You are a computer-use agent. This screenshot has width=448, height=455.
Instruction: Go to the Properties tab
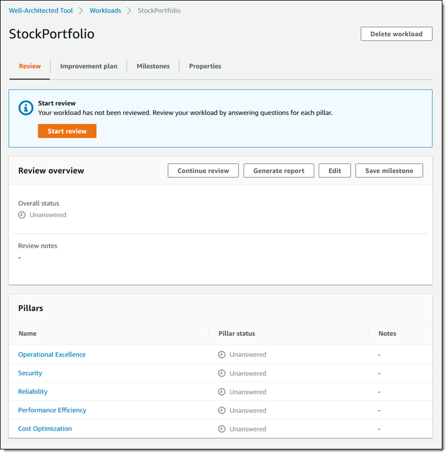click(x=205, y=66)
